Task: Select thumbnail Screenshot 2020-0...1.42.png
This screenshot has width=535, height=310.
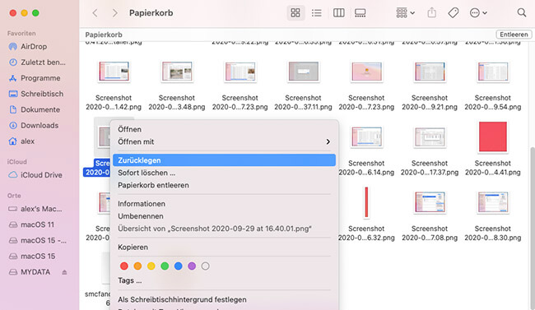Action: coord(114,72)
